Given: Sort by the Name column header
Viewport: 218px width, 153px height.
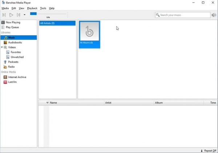Looking at the screenshot, I should point(77,103).
